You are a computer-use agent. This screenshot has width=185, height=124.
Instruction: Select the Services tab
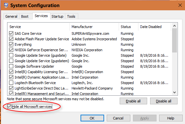pyautogui.click(x=41, y=16)
